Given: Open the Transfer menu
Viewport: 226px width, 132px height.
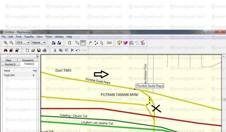Looking at the screenshot, I should click(x=29, y=37).
